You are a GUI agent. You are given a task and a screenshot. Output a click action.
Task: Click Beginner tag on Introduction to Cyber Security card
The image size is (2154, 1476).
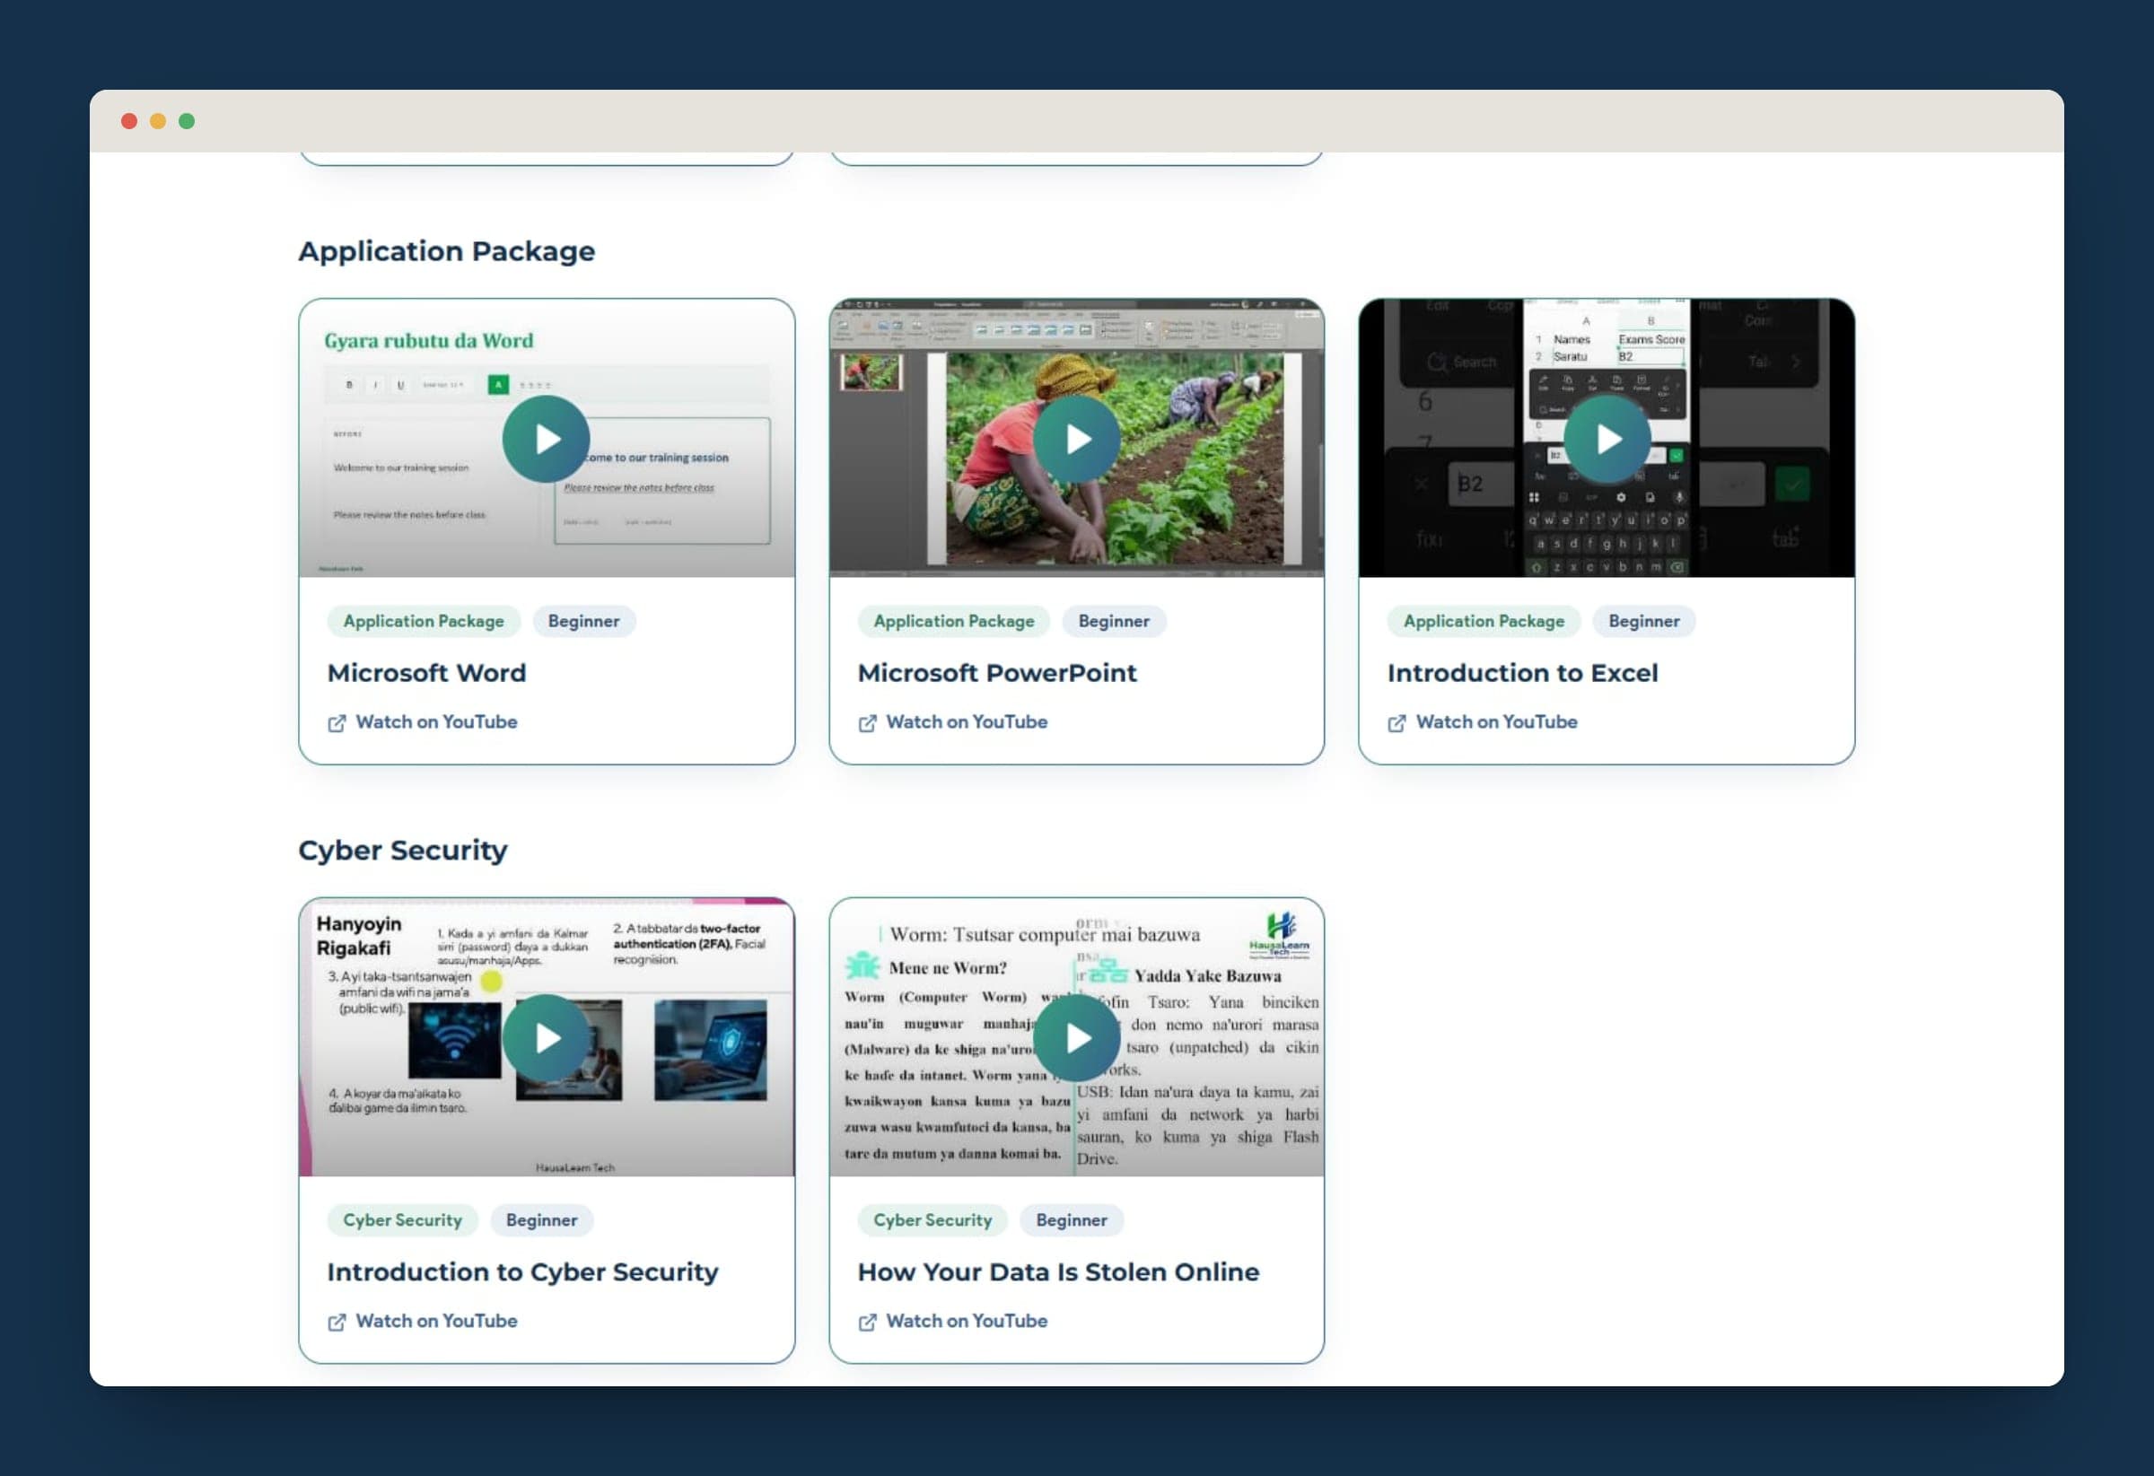click(x=542, y=1220)
